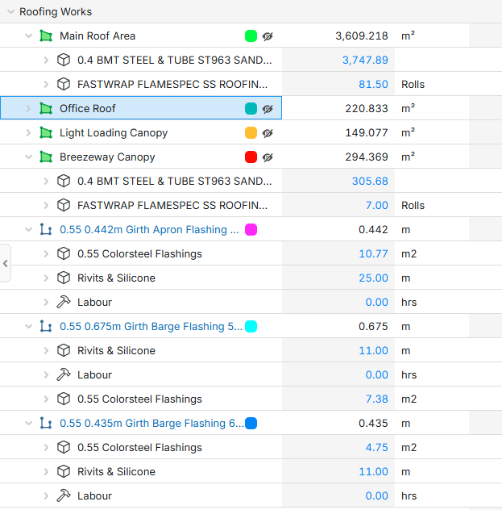
Task: Click the red Breezeway Canopy color swatch
Action: pyautogui.click(x=251, y=157)
